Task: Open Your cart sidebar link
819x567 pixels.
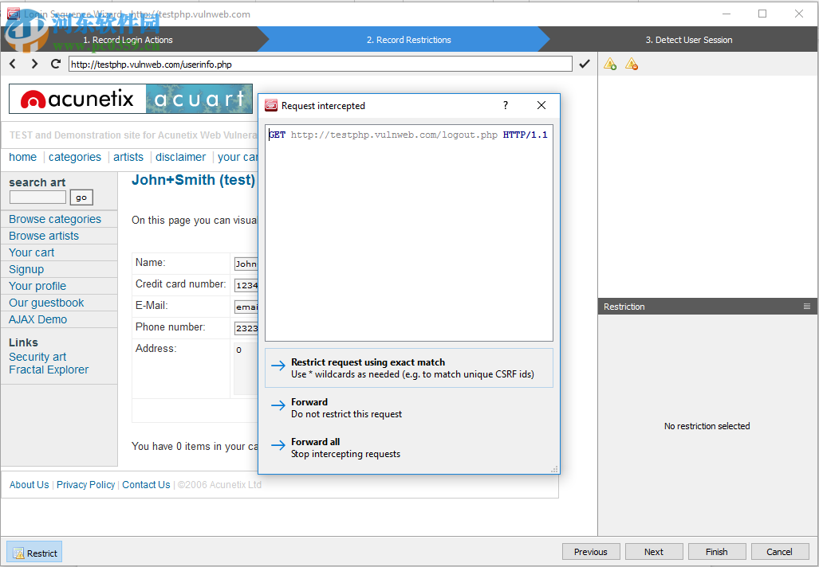Action: [31, 252]
